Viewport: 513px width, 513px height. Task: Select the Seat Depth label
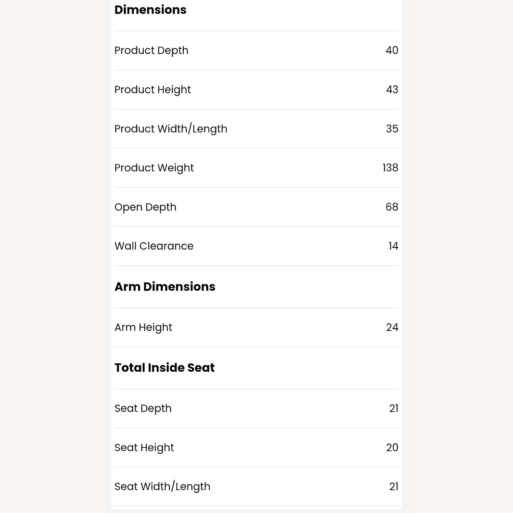point(143,409)
